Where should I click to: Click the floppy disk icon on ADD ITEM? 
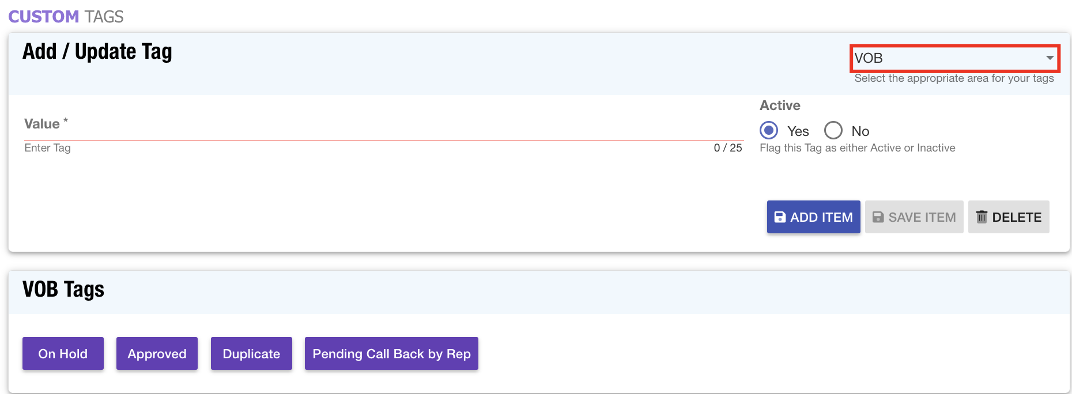pos(779,217)
